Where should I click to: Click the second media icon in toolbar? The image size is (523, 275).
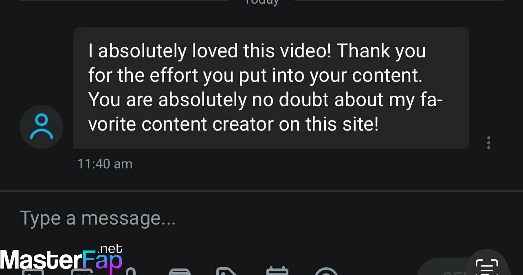coord(81,272)
